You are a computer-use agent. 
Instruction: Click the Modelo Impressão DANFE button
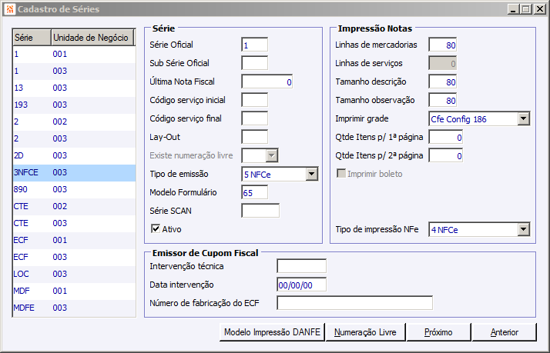click(271, 332)
